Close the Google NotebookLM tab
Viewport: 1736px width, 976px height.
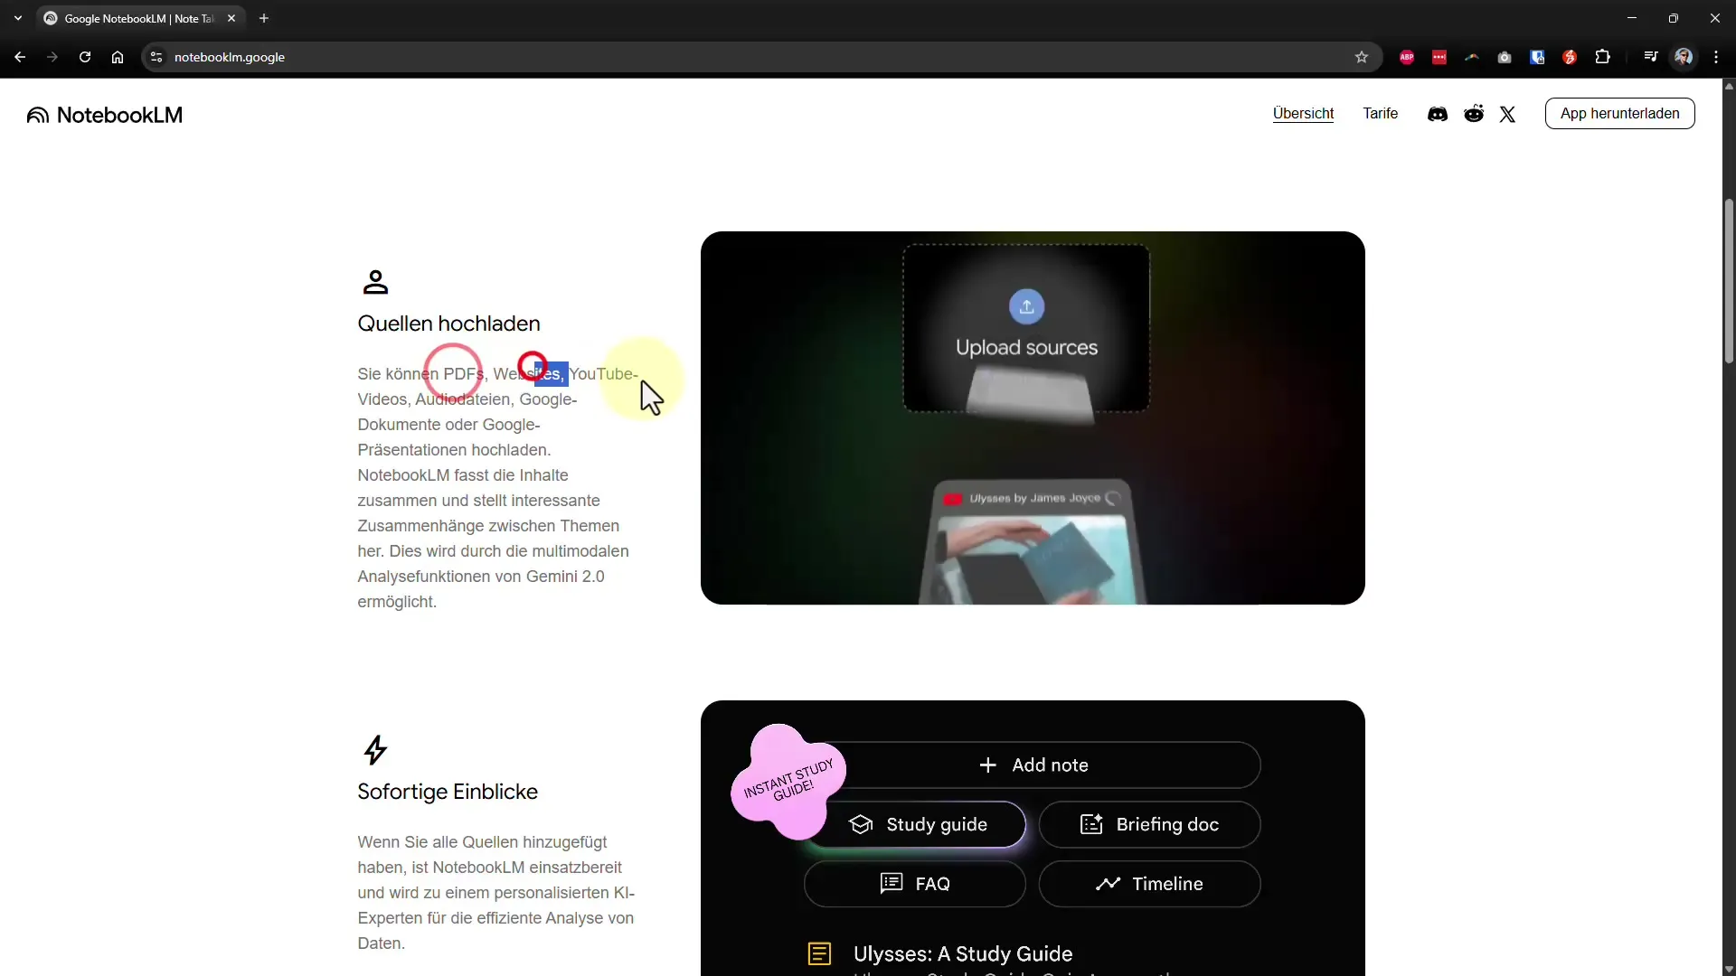pyautogui.click(x=231, y=18)
